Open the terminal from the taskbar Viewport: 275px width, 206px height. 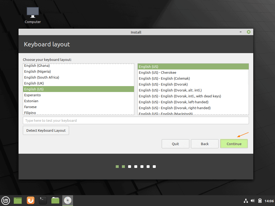[43, 200]
